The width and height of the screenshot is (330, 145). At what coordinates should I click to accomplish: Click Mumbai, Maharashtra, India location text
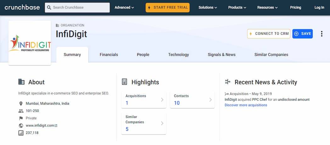tap(47, 103)
